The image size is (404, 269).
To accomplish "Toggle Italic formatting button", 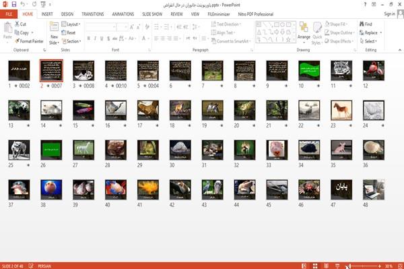I will tap(95, 38).
